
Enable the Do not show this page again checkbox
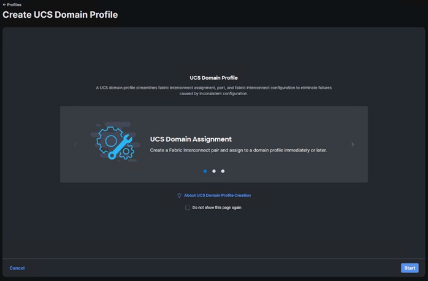188,208
